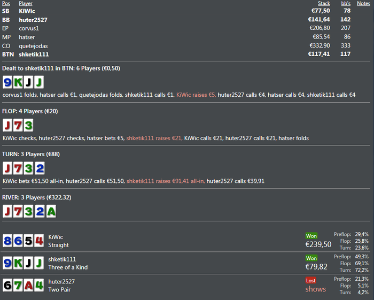Click the red 7 card on the flop
This screenshot has width=374, height=300.
click(18, 125)
